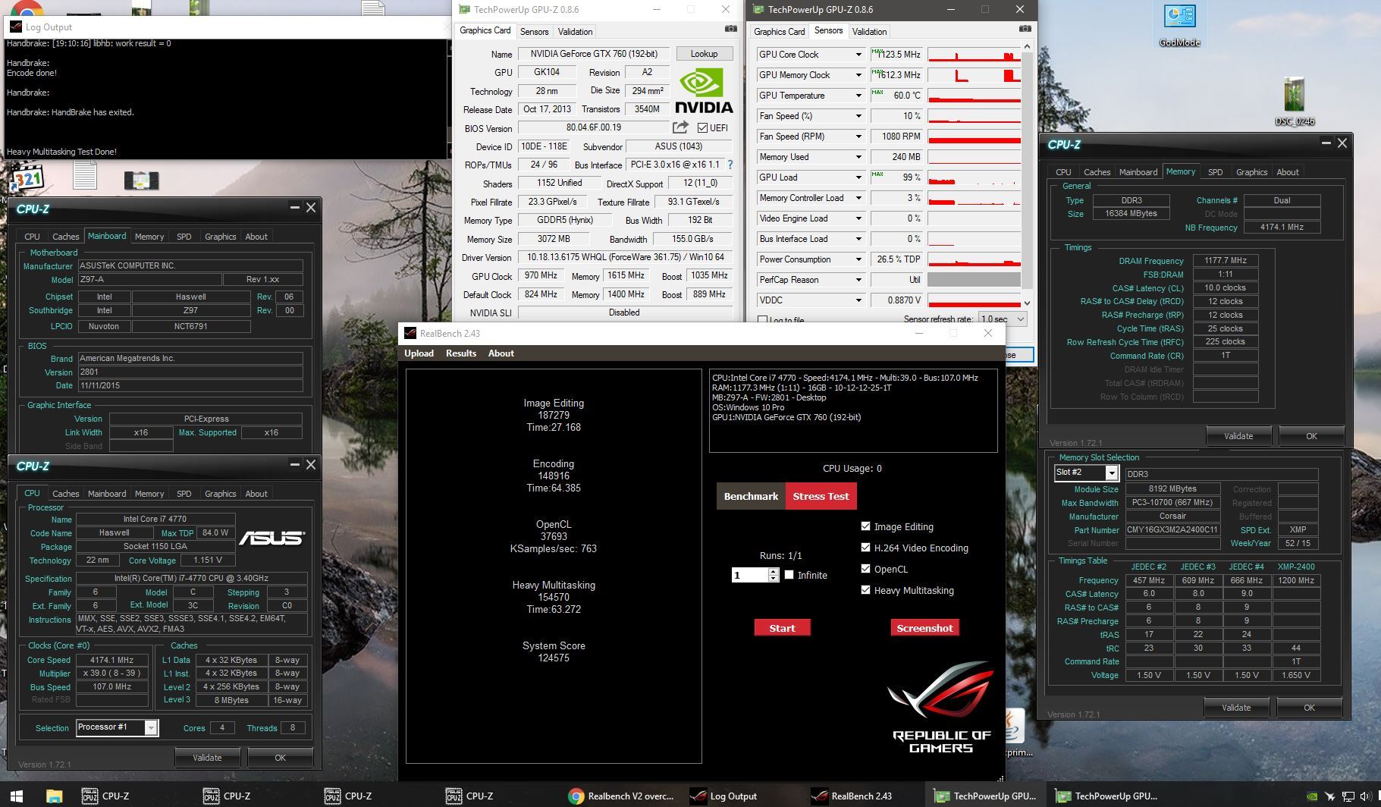The image size is (1381, 807).
Task: Select the Stress Test mode button
Action: click(821, 496)
